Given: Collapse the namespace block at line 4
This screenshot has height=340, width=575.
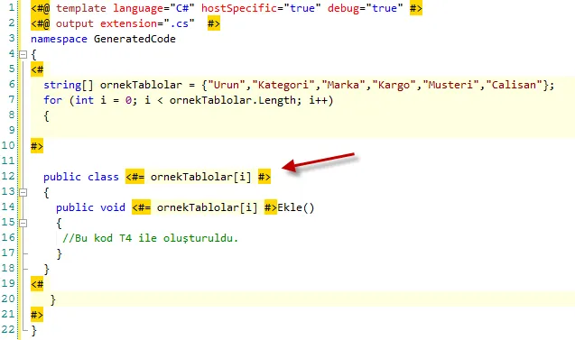Looking at the screenshot, I should click(23, 55).
